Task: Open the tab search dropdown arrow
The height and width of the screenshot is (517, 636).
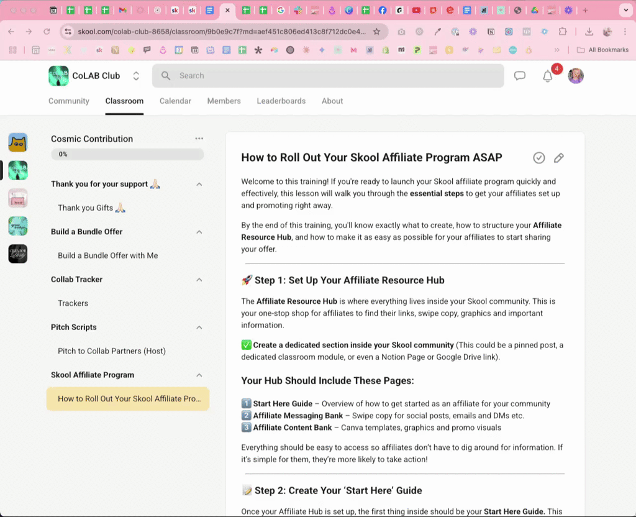Action: [x=626, y=11]
